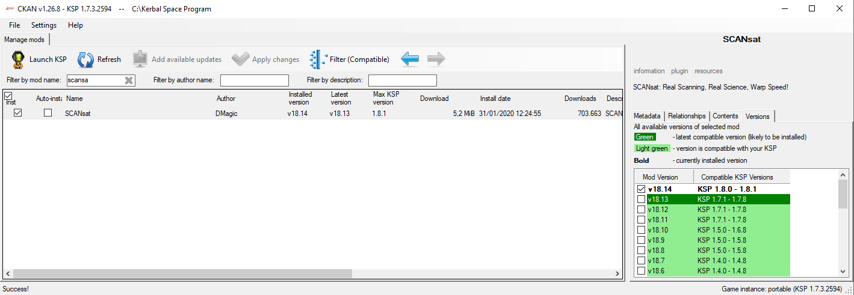This screenshot has height=295, width=854.
Task: Check version v18.11 checkbox
Action: coord(642,220)
